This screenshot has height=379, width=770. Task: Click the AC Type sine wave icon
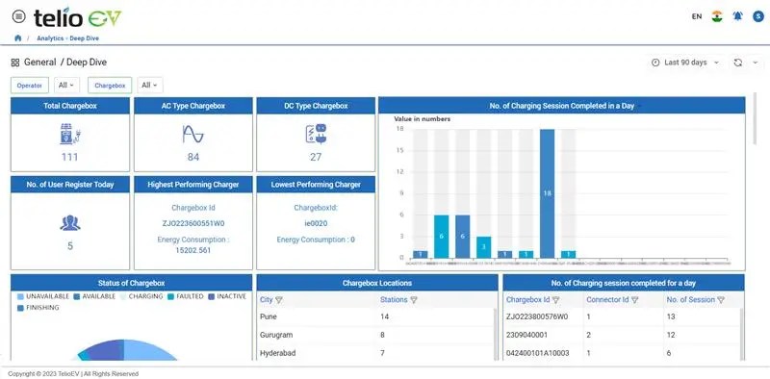pyautogui.click(x=193, y=134)
